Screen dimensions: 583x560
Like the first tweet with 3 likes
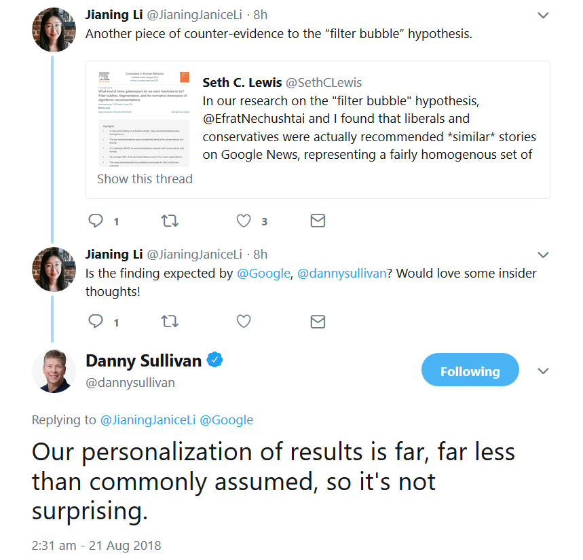tap(244, 221)
